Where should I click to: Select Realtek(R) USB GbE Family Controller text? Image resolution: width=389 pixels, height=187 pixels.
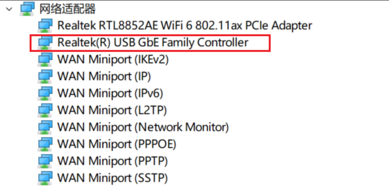[x=153, y=43]
